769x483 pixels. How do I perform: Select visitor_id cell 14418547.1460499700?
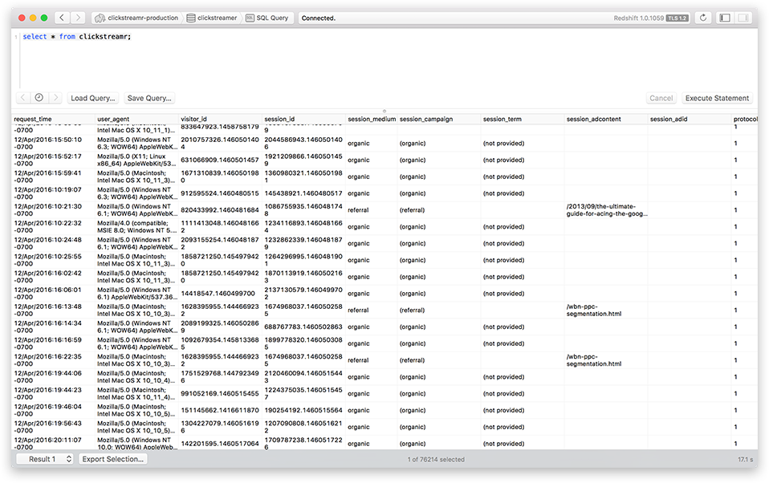tap(220, 293)
